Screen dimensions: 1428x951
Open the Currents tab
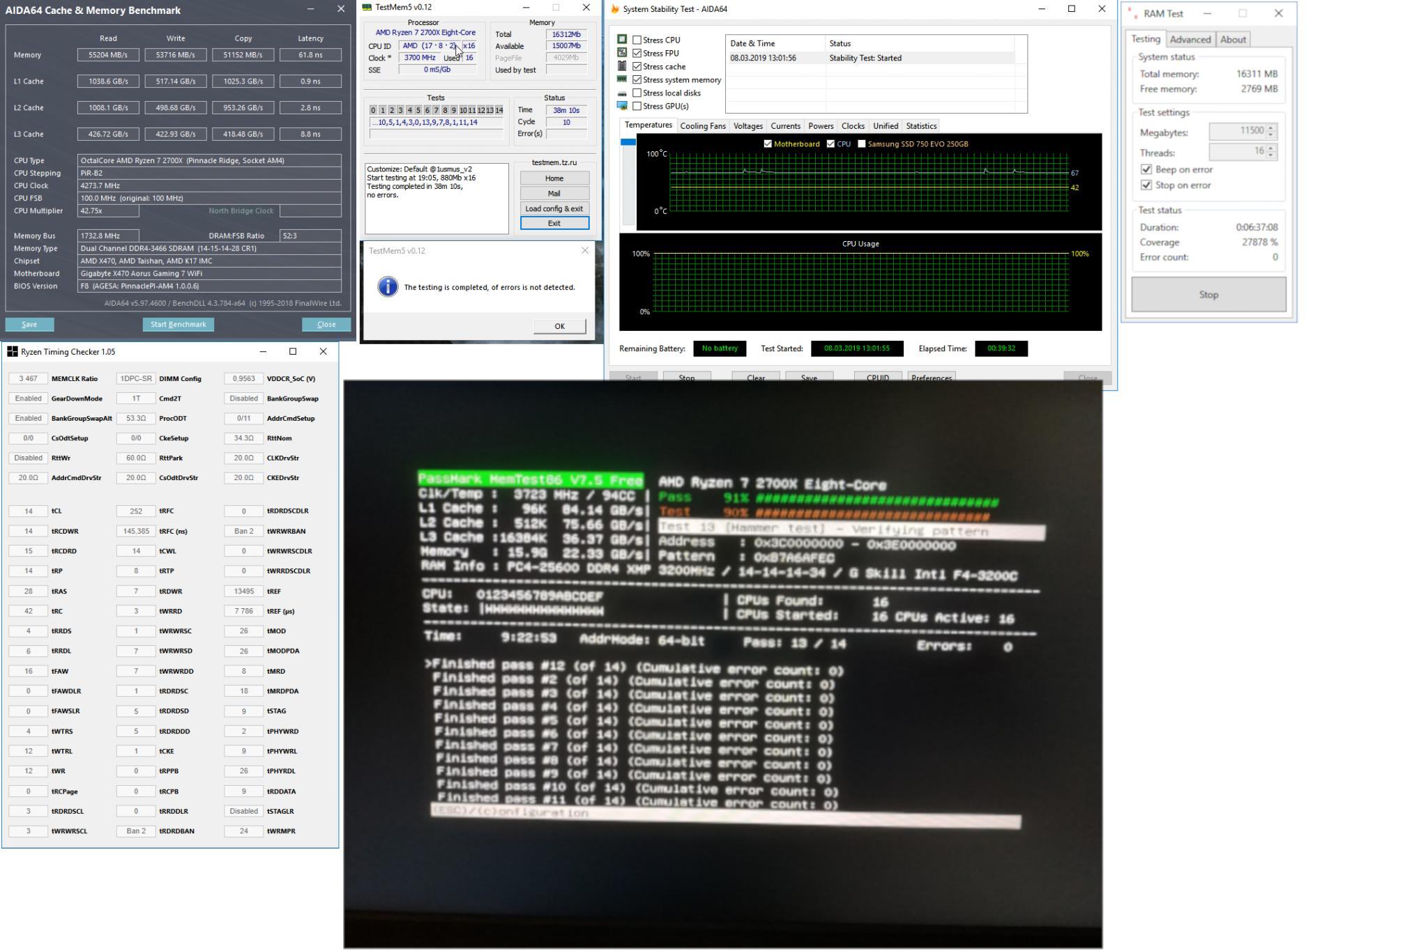(x=785, y=126)
